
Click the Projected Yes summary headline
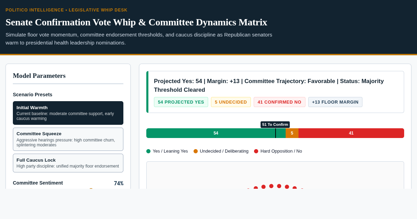click(x=269, y=86)
